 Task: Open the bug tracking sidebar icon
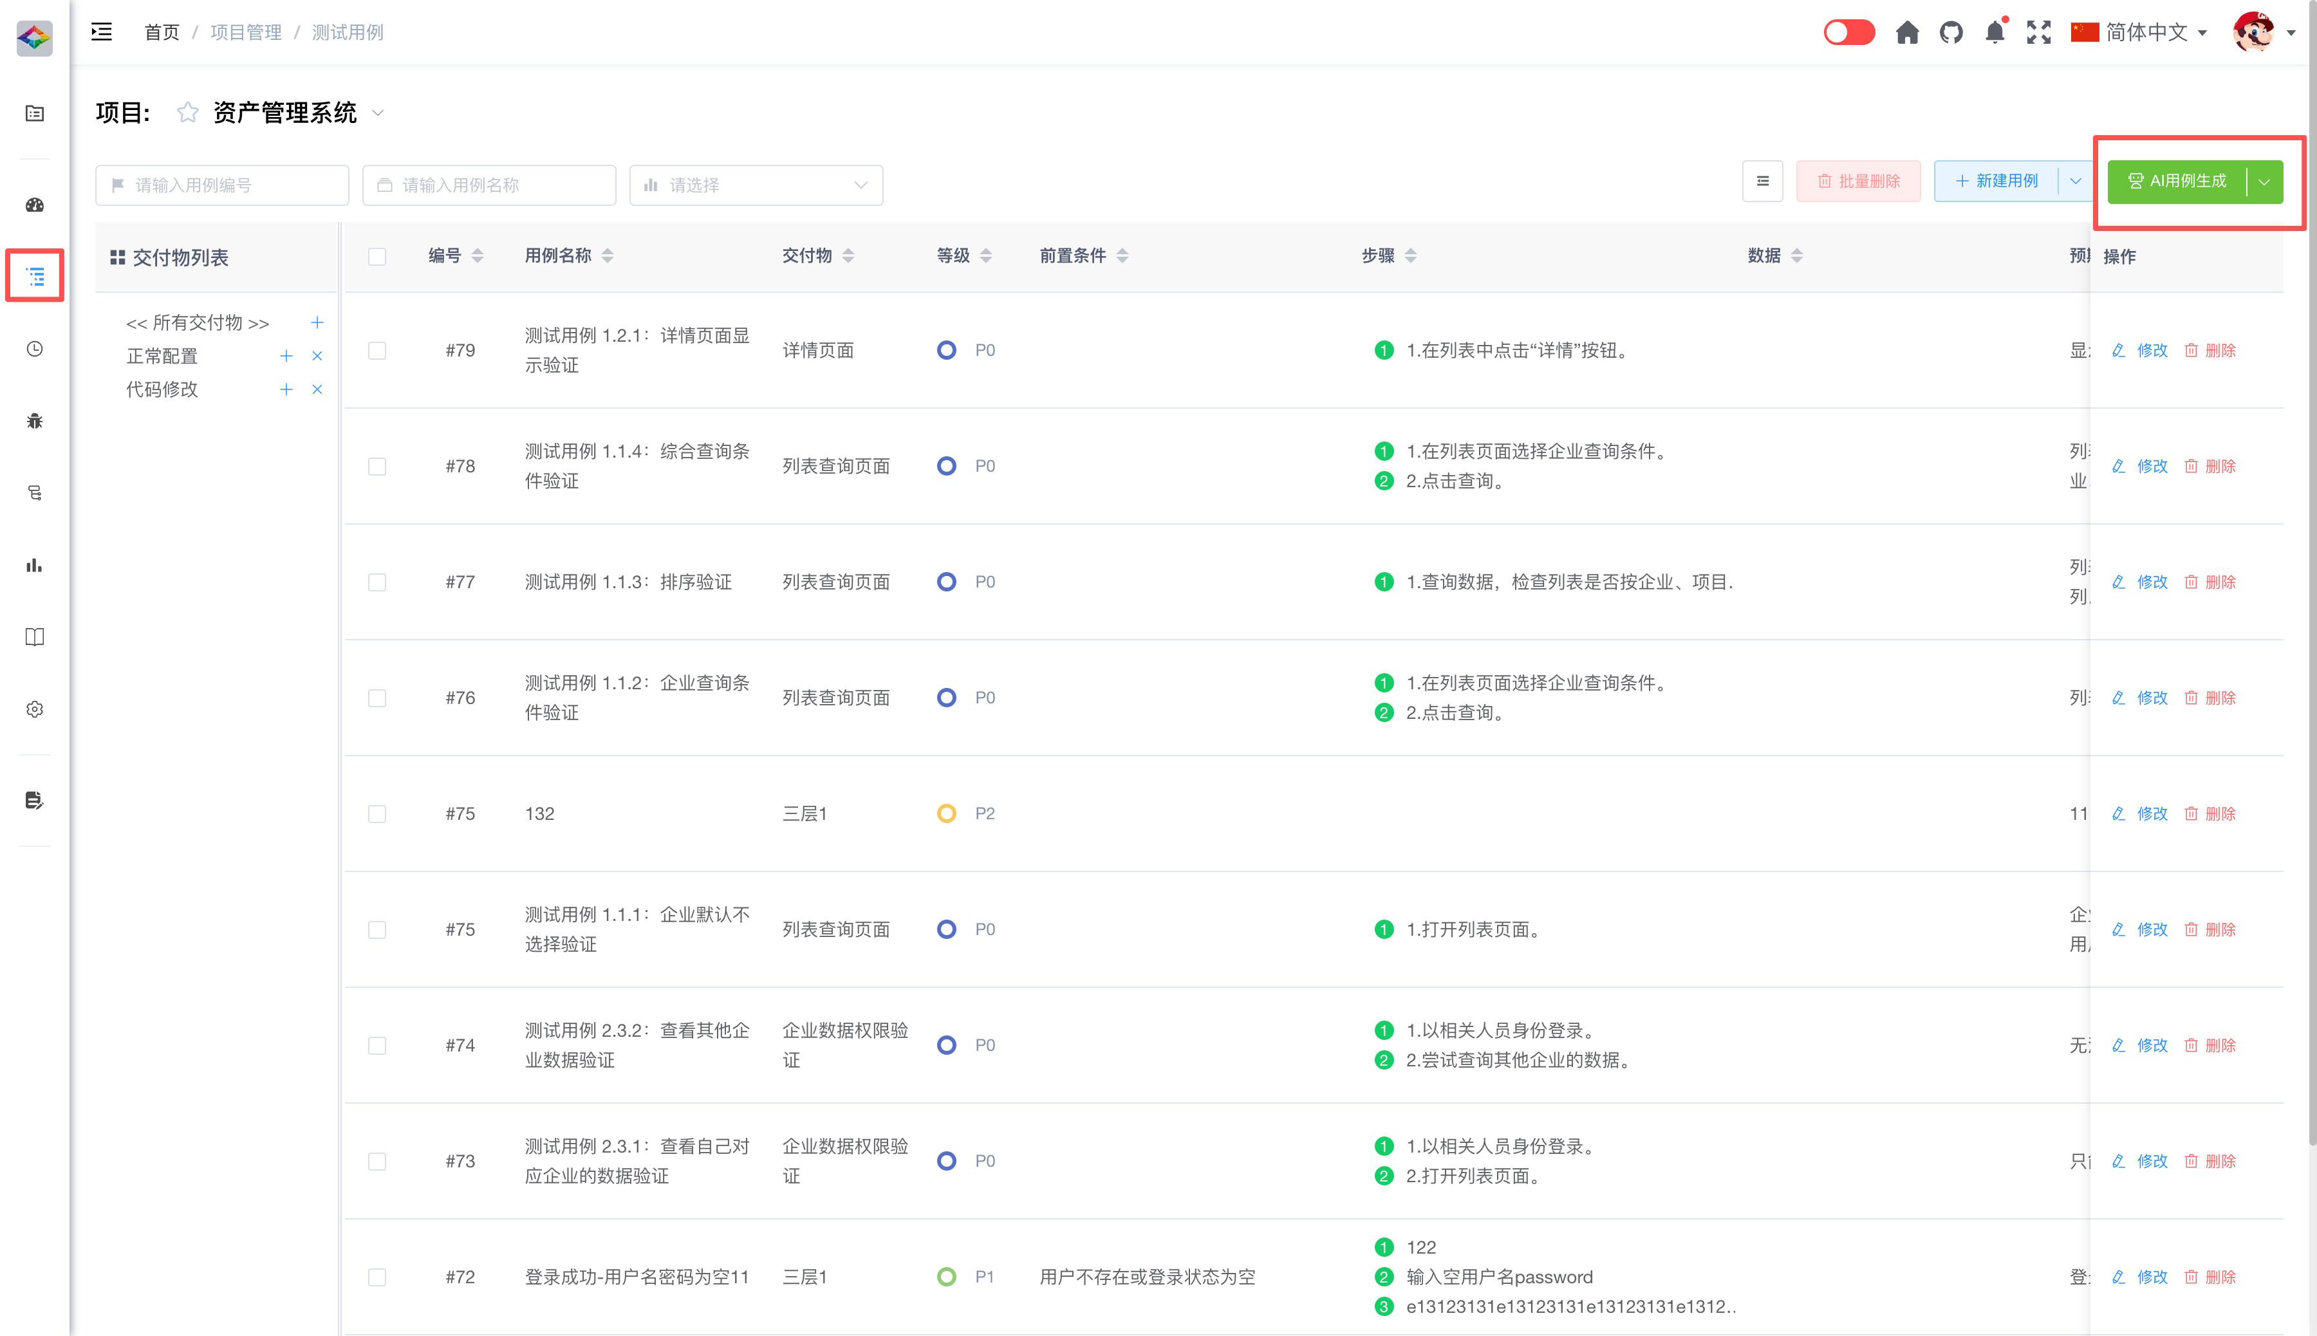(35, 421)
